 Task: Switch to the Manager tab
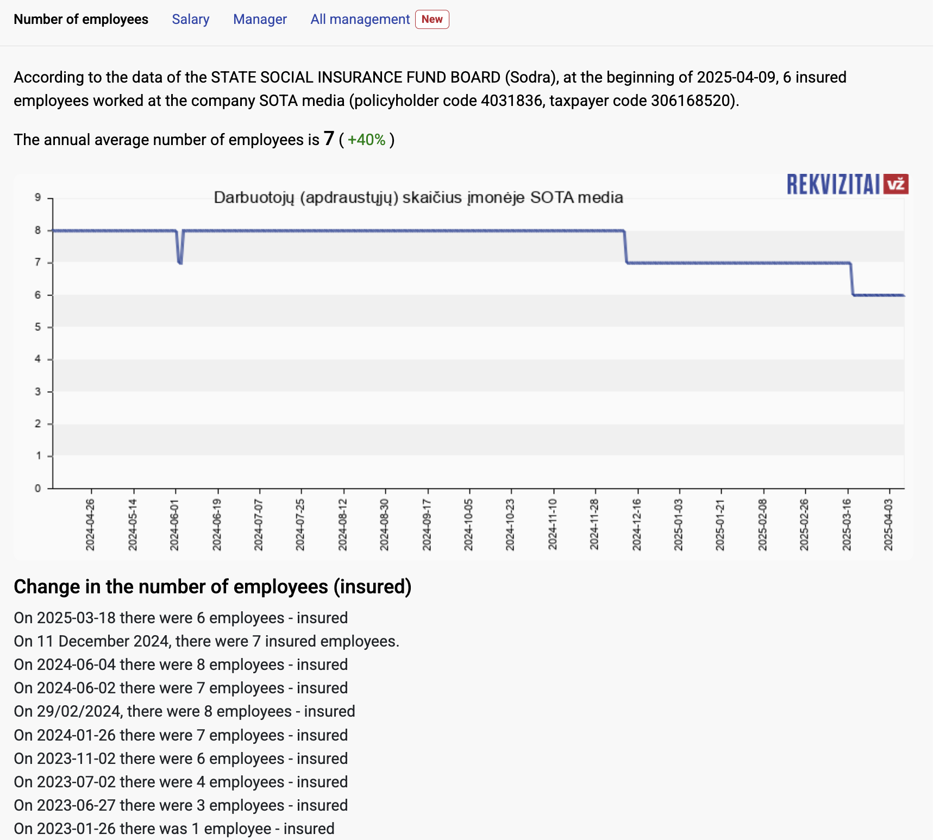coord(260,20)
